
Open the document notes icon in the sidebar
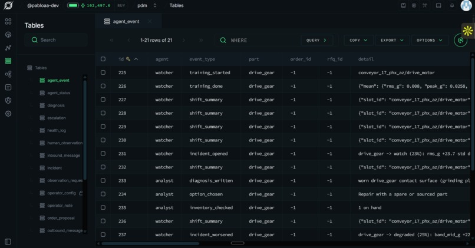(8, 87)
